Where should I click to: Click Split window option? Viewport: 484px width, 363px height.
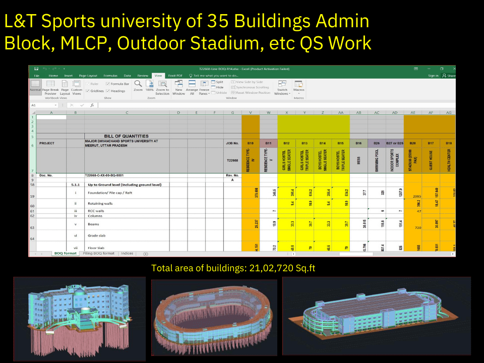(x=217, y=82)
